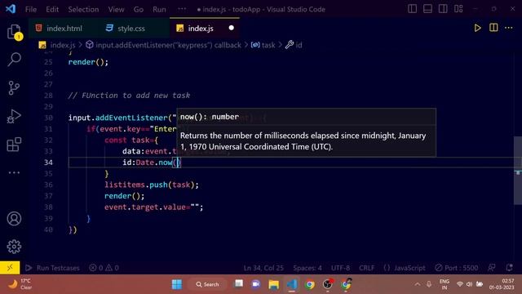522x294 pixels.
Task: Open the video chat taskbar icon
Action: [255, 284]
